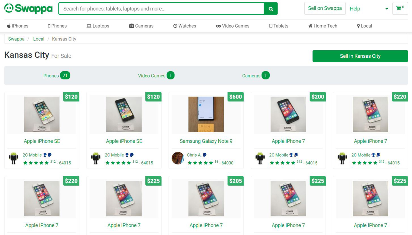The width and height of the screenshot is (412, 235).
Task: Open the $120 black iPhone SE photo
Action: click(x=124, y=114)
